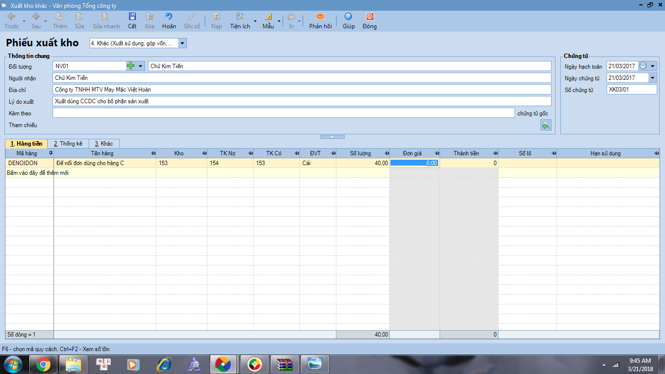
Task: Click 'Bấm vào đây để thêm mới' row
Action: [332, 173]
